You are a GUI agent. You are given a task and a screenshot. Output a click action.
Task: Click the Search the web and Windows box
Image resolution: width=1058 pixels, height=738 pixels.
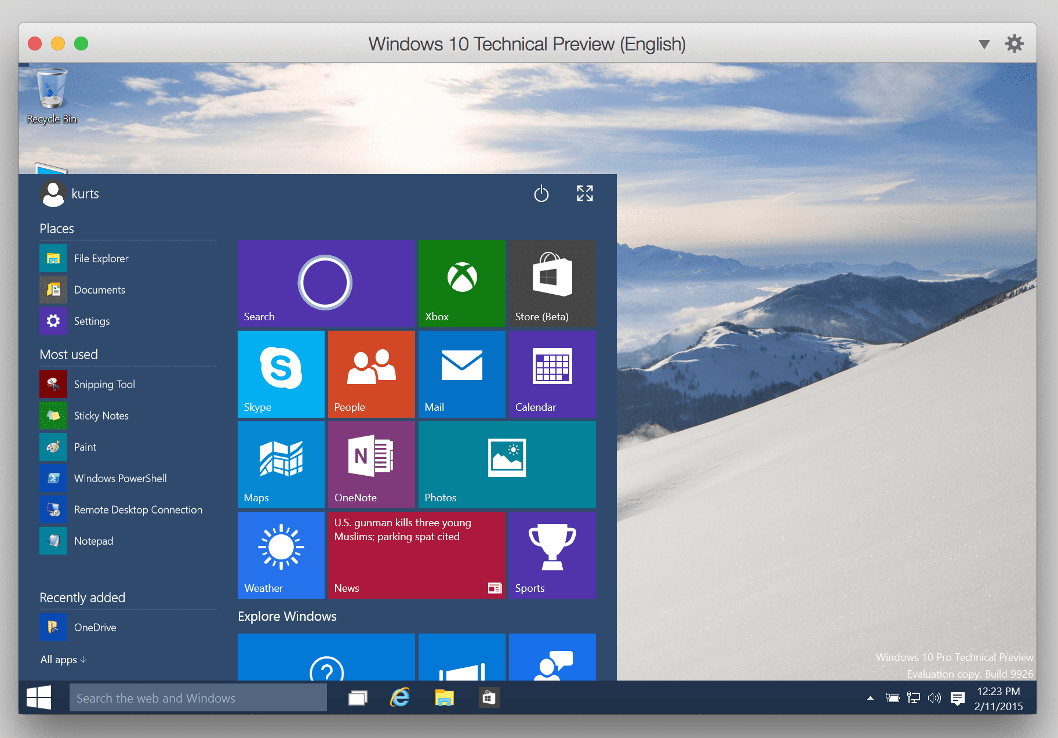pyautogui.click(x=198, y=698)
